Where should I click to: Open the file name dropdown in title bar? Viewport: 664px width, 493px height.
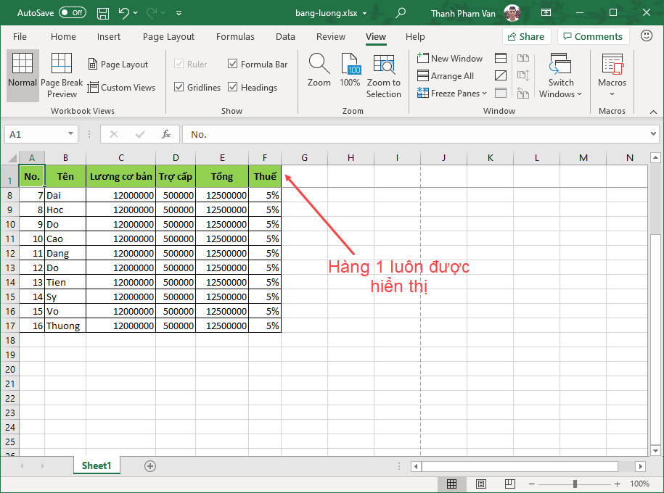click(x=364, y=14)
